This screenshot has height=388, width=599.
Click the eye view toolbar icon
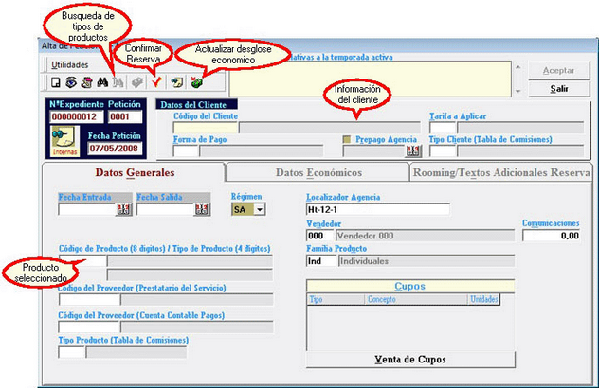pyautogui.click(x=71, y=82)
